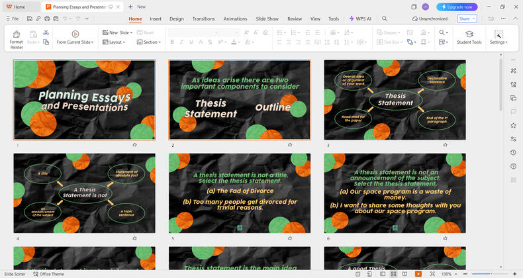Click the search magnifier next to WPS AI
Viewport: 523px width, 278px height.
[x=385, y=19]
